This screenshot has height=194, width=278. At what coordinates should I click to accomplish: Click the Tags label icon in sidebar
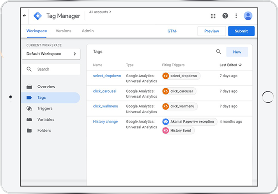click(29, 98)
